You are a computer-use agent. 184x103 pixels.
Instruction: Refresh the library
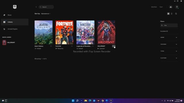click(x=176, y=14)
